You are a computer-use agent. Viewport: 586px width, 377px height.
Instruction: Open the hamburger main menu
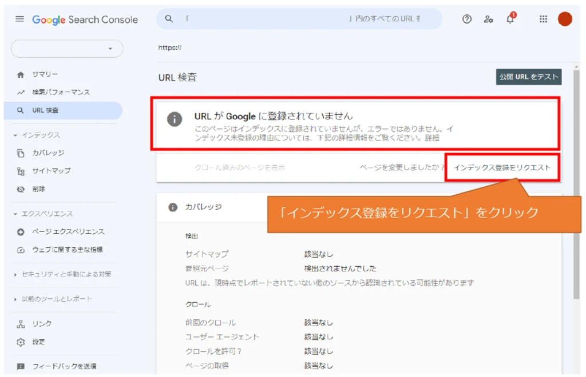20,19
